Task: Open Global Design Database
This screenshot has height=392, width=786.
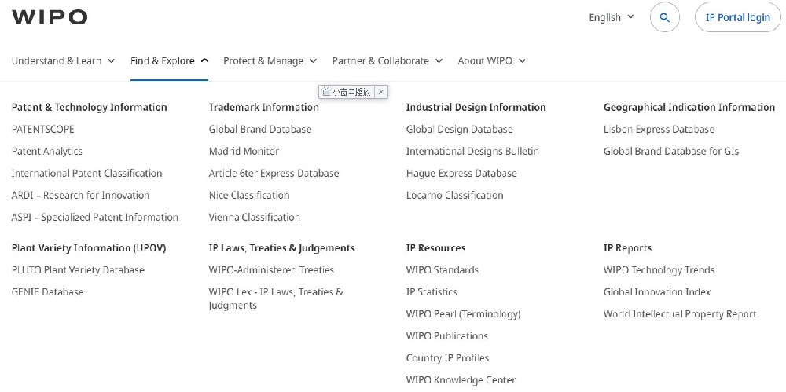Action: [459, 130]
